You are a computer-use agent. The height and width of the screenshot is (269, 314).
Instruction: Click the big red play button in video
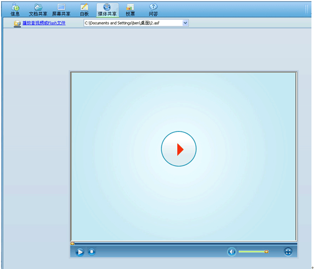click(x=179, y=149)
